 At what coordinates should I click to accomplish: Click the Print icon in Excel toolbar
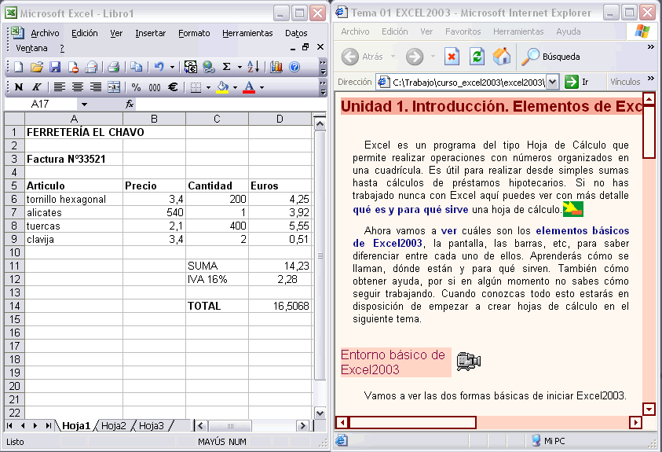pyautogui.click(x=114, y=68)
